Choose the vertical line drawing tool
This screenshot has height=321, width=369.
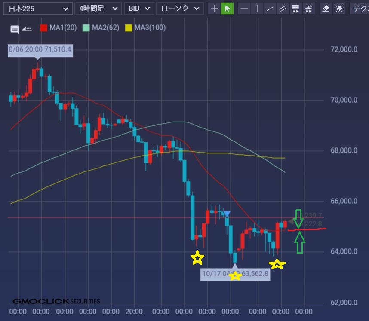click(x=257, y=9)
